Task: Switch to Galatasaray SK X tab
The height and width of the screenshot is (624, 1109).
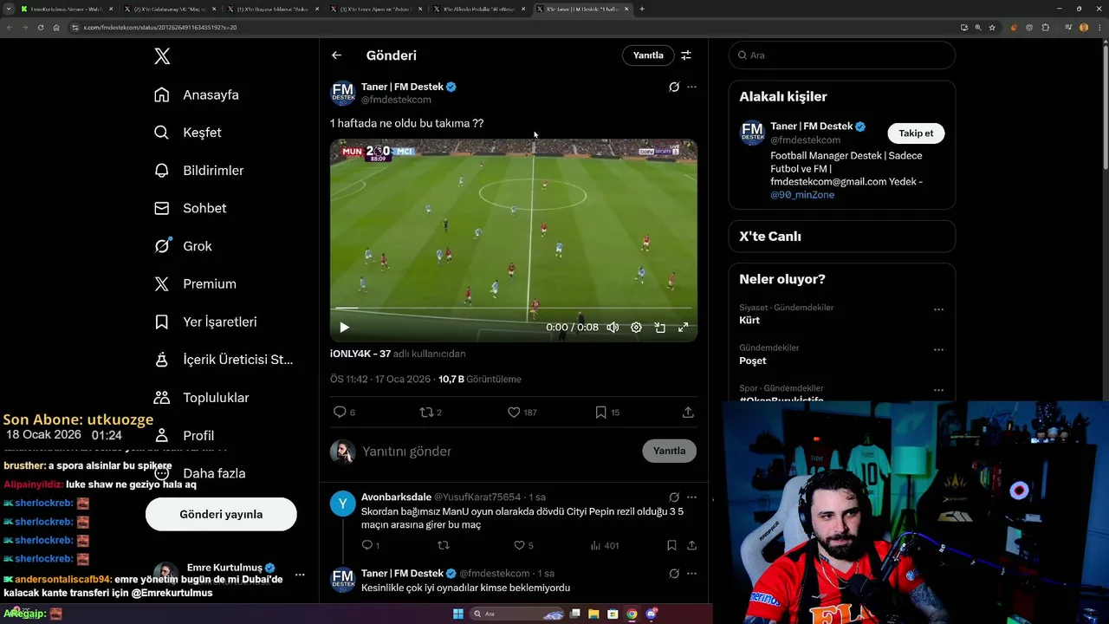Action: [168, 9]
